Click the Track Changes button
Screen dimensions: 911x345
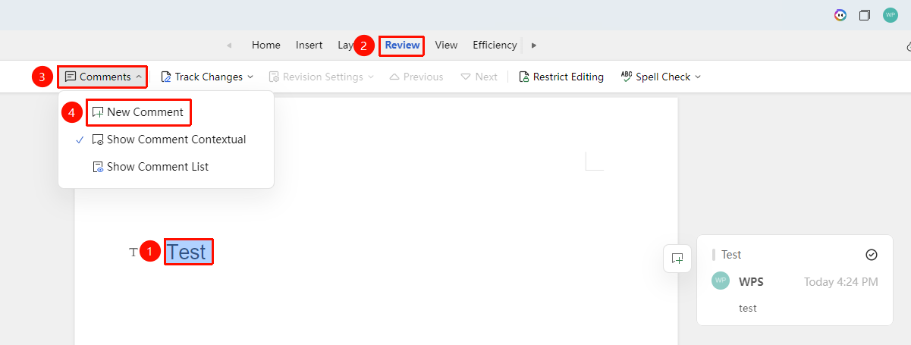(x=202, y=77)
